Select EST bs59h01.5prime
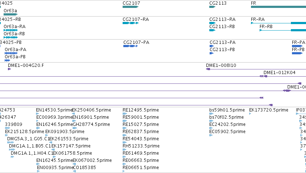This screenshot has width=306, height=173. (x=211, y=114)
